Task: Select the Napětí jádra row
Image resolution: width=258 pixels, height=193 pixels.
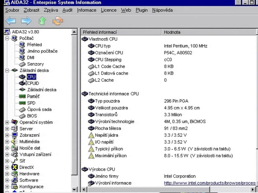Action: [x=169, y=135]
